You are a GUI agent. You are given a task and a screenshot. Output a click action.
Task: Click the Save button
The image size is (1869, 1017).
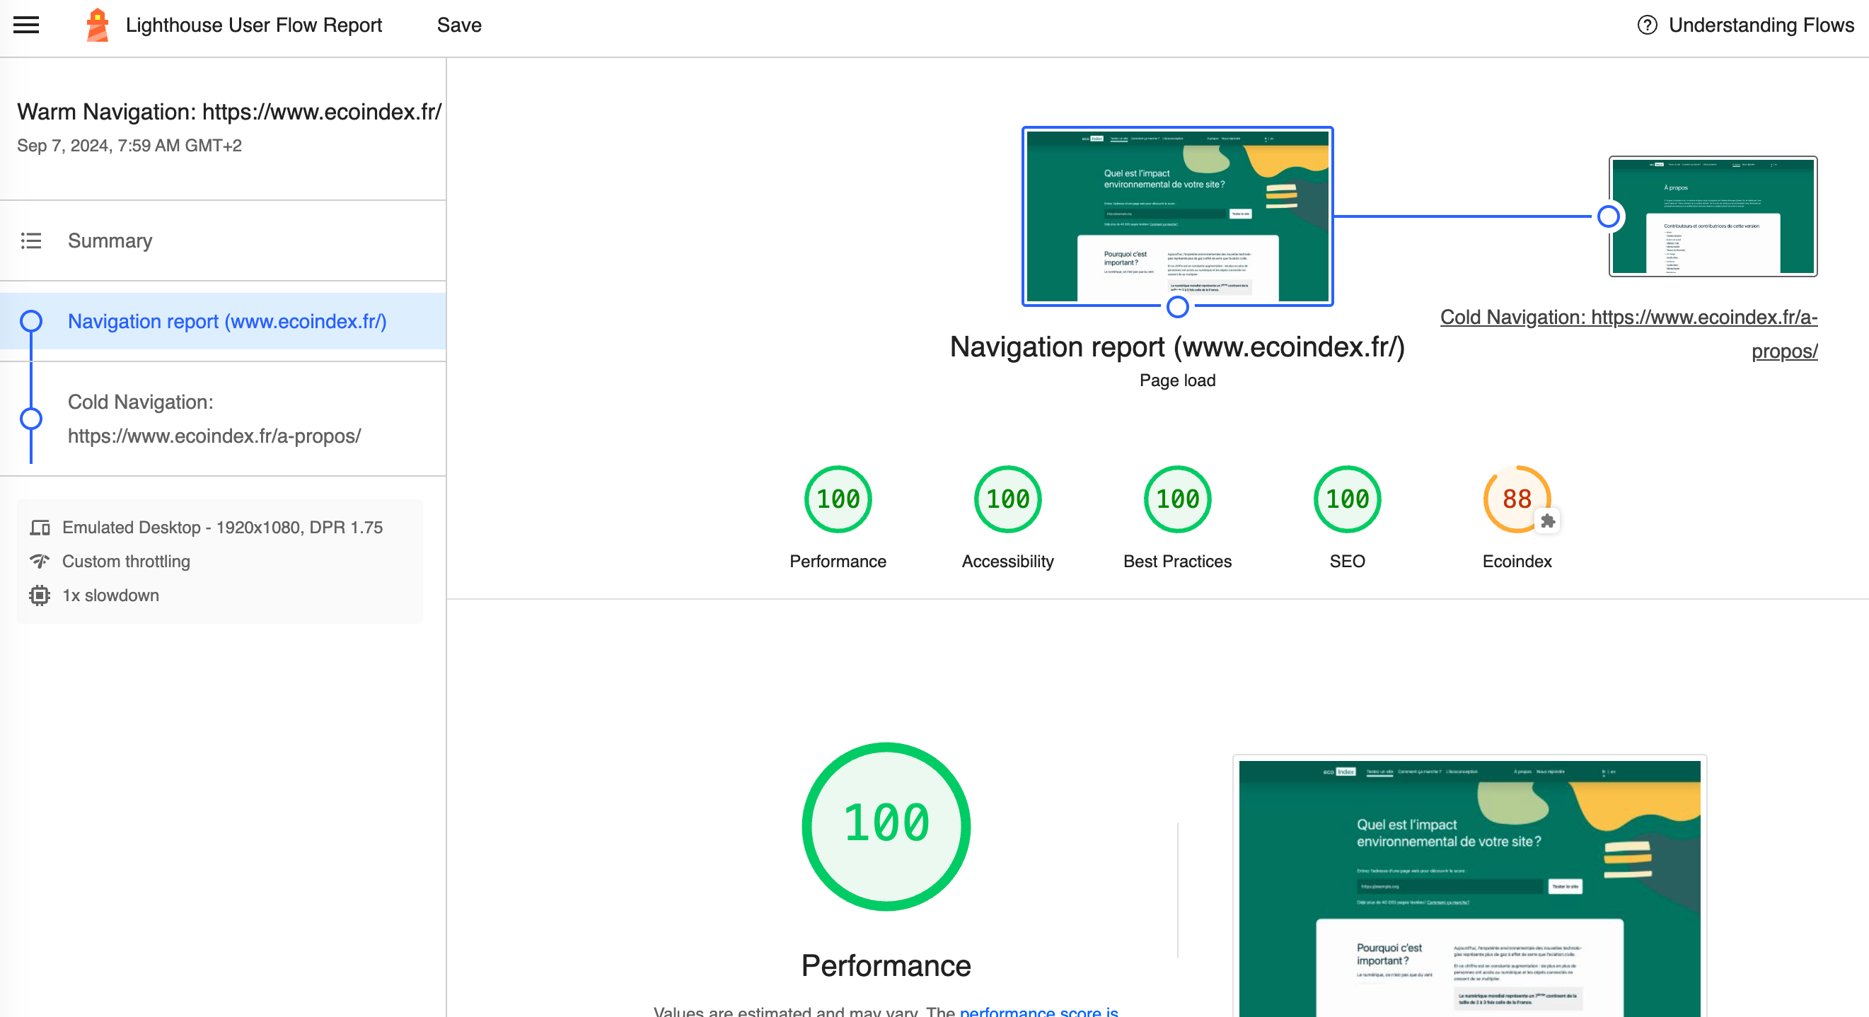pos(459,25)
